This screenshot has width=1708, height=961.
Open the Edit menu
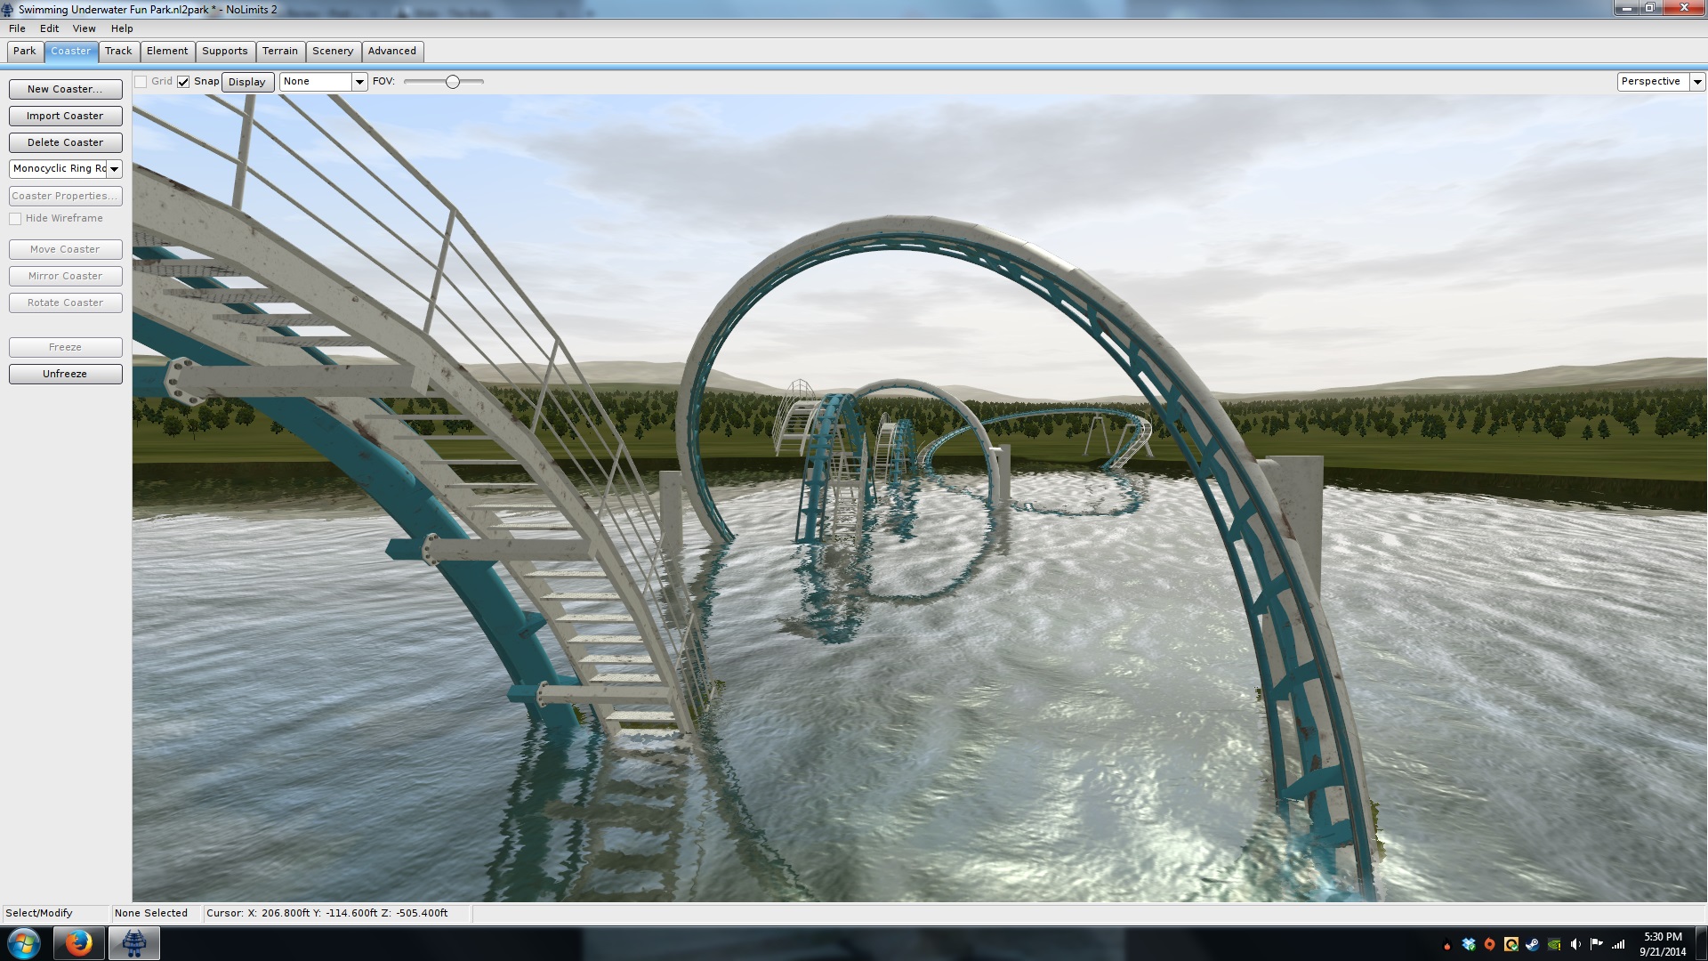(49, 28)
